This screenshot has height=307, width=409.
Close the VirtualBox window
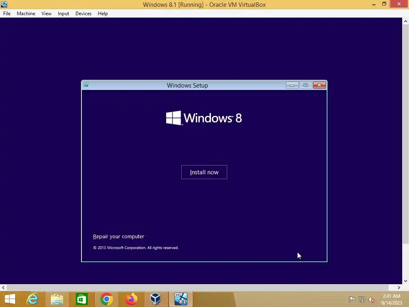click(399, 4)
